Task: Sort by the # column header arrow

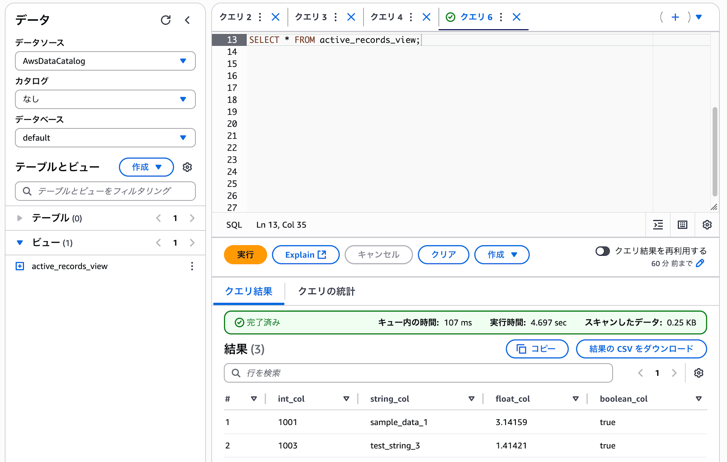Action: point(254,399)
